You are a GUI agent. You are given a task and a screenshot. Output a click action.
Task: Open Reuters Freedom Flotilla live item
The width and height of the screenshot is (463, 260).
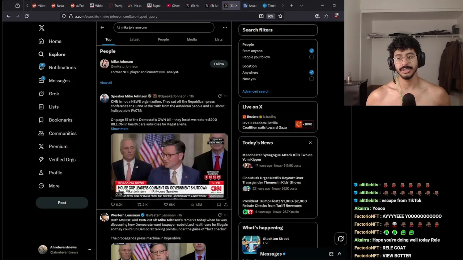[x=278, y=123]
